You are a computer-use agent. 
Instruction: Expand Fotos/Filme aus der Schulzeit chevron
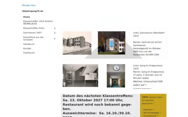click(55, 39)
